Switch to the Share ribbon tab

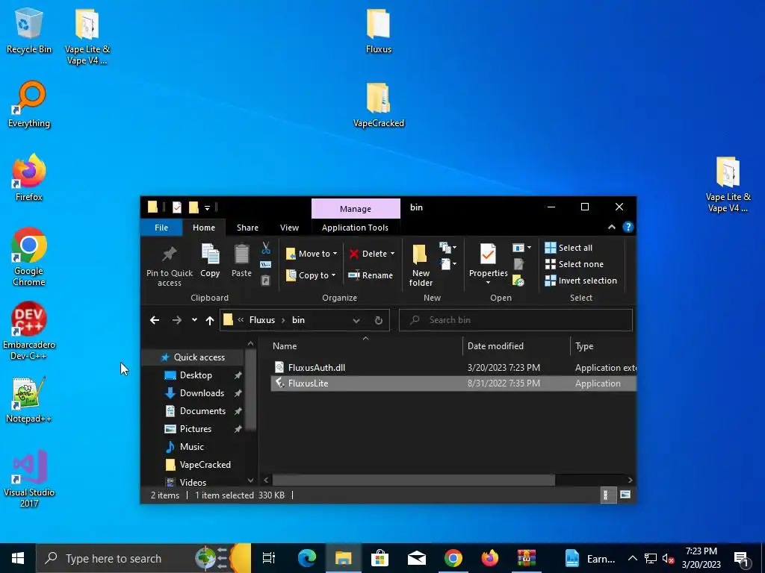tap(247, 228)
